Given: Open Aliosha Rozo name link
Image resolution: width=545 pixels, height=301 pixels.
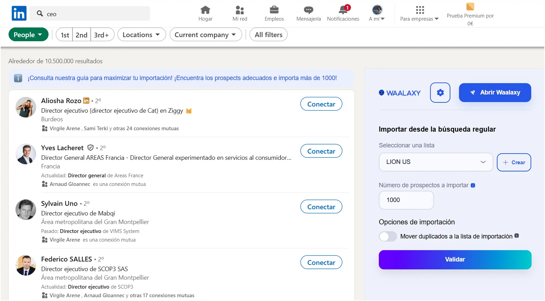Looking at the screenshot, I should point(61,101).
